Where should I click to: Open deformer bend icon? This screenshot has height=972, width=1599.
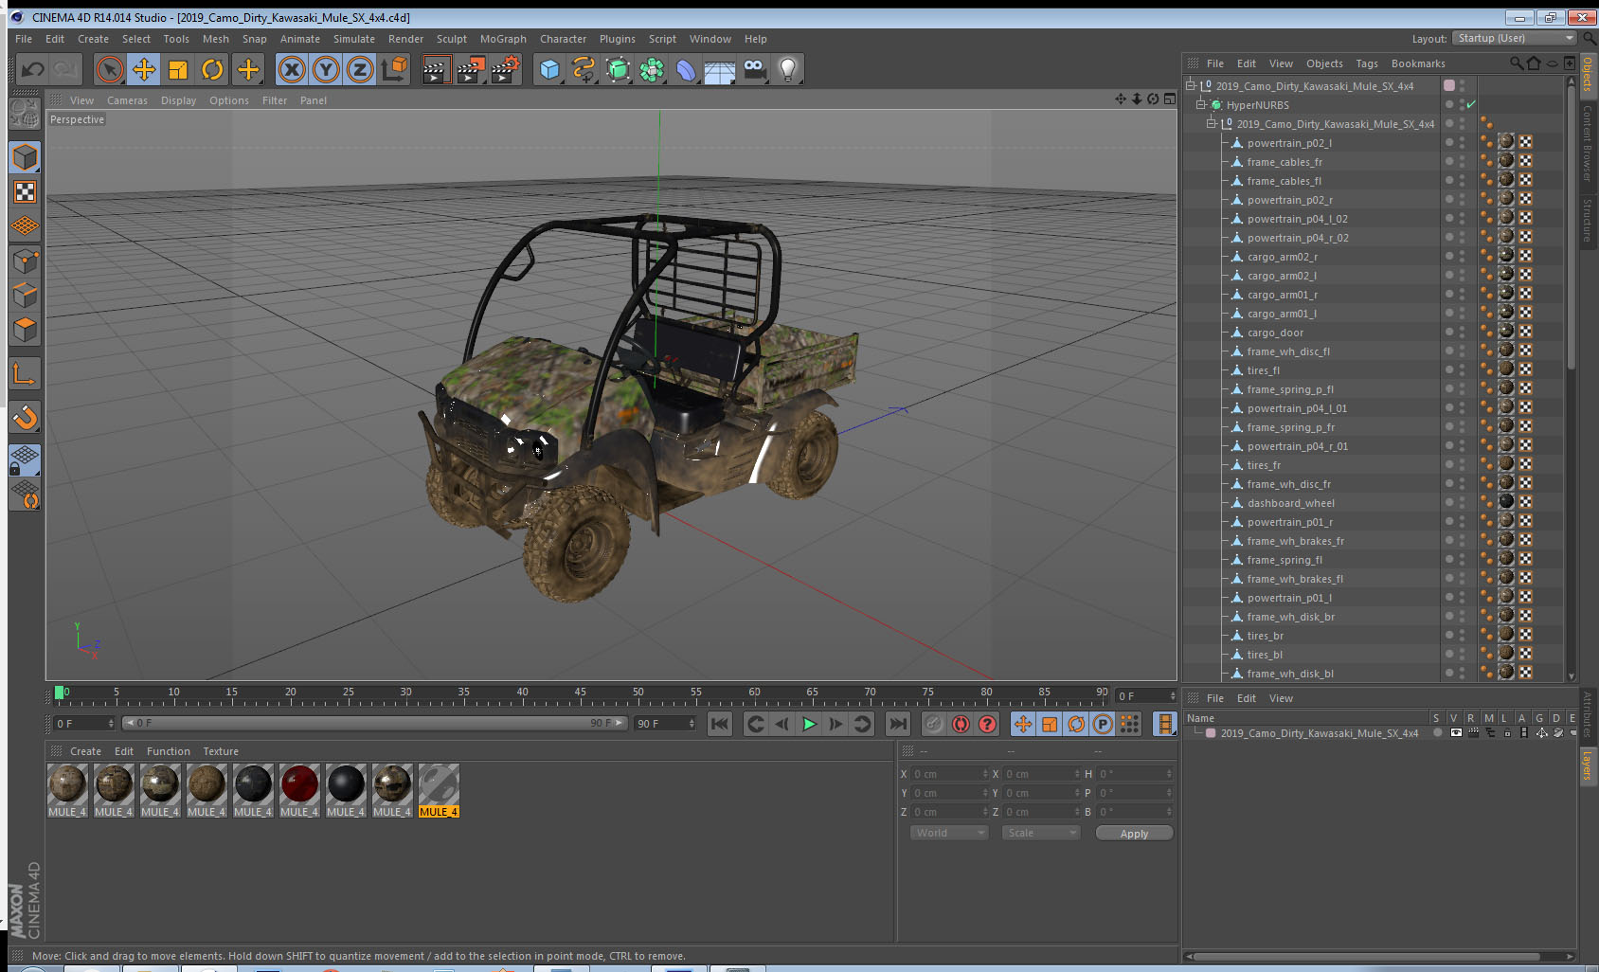pos(686,69)
